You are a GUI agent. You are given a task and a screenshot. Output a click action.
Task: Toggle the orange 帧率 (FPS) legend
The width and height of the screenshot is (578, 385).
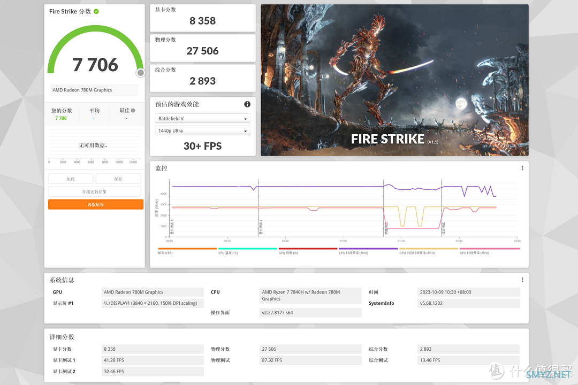point(187,251)
